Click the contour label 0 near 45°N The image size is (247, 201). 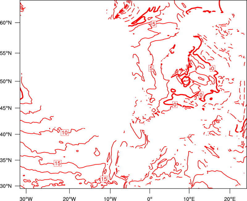tap(175, 105)
